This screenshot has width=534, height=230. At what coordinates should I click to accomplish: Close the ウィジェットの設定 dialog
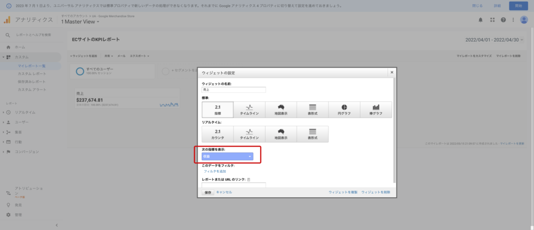click(392, 72)
